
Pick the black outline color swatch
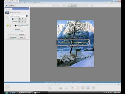point(16,26)
